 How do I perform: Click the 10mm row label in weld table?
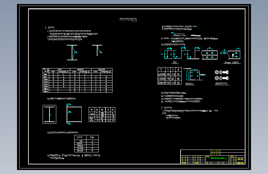point(46,79)
